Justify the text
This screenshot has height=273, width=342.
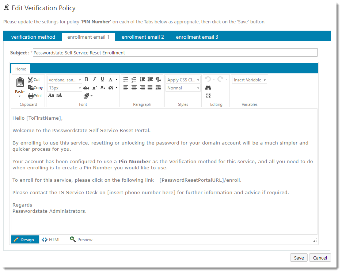coord(150,88)
